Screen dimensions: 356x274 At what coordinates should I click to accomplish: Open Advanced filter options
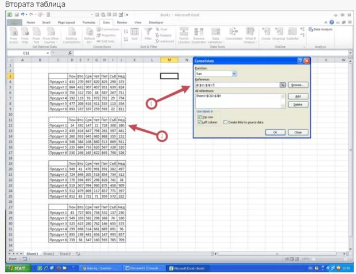coord(165,41)
